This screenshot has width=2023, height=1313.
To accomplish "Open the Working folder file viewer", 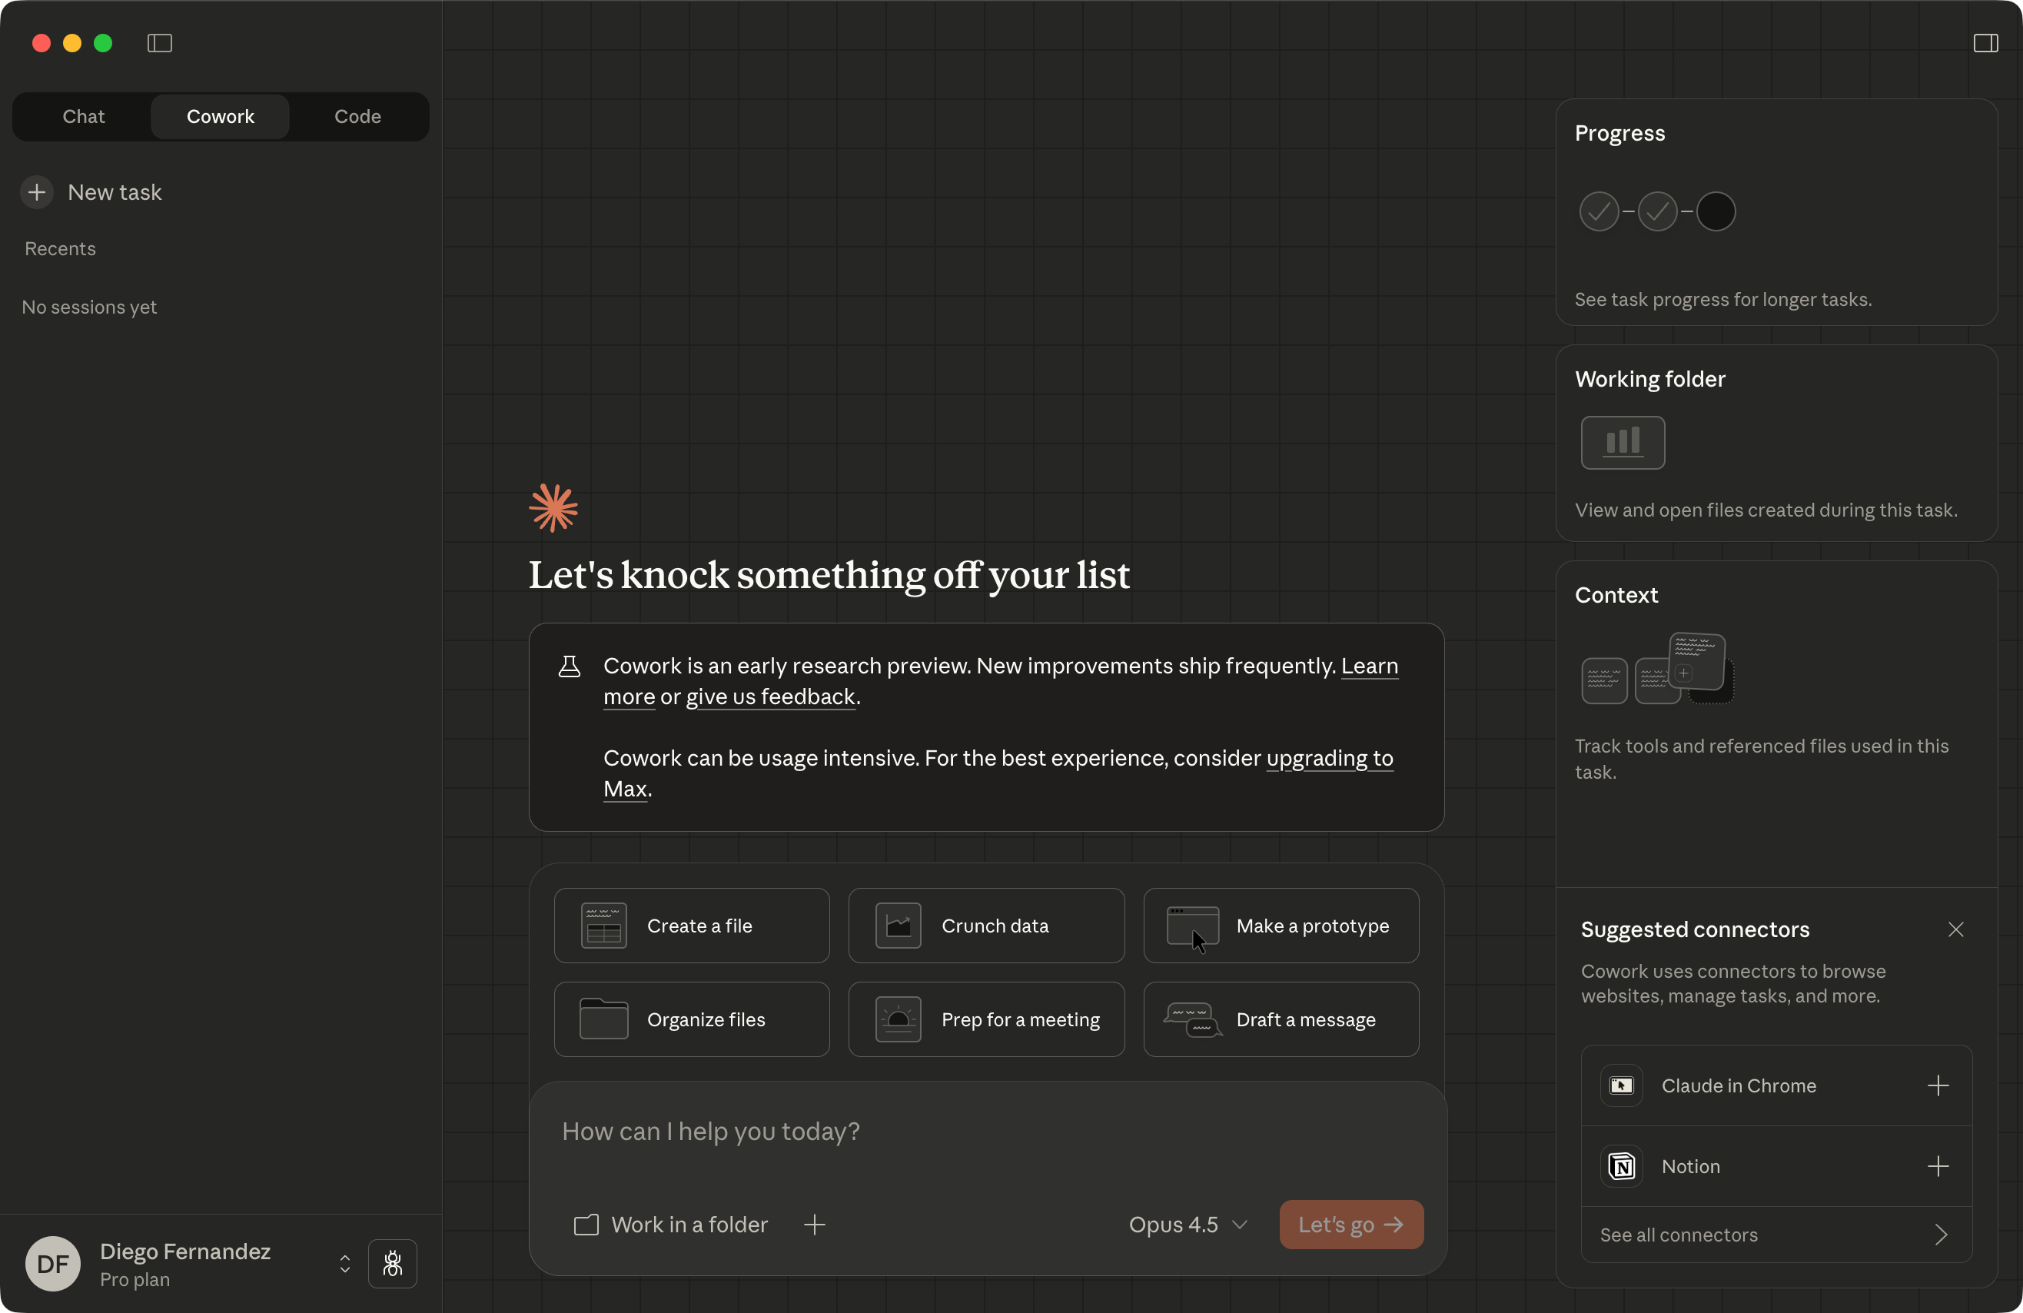I will [1622, 443].
